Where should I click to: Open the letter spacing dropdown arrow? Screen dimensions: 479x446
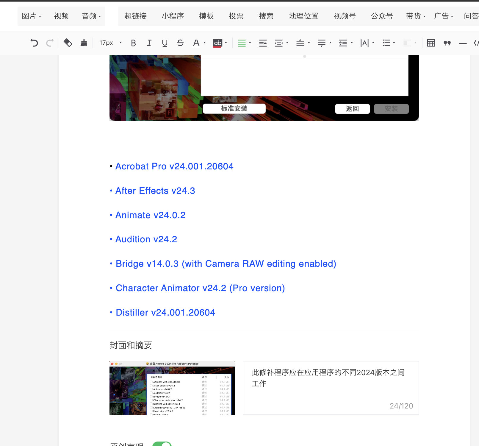click(373, 43)
